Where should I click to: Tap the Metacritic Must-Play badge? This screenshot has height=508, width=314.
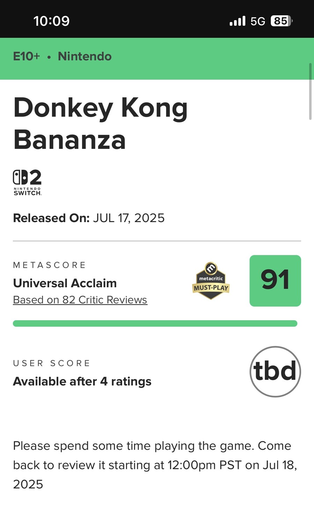coord(211,281)
